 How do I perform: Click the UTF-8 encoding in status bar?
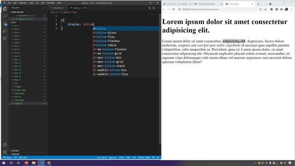[121, 158]
